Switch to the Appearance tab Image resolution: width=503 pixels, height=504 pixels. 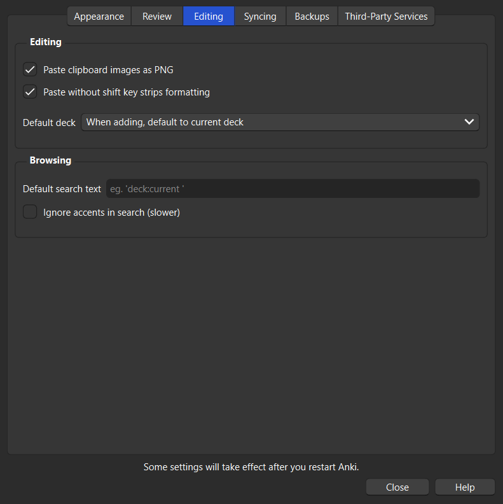(x=99, y=17)
